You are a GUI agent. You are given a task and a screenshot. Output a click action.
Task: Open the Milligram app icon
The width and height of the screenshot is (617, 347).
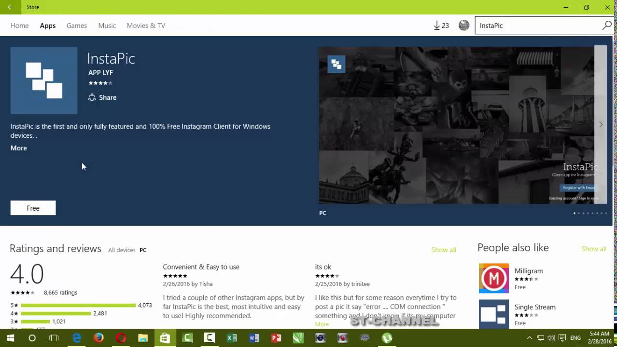click(x=494, y=278)
